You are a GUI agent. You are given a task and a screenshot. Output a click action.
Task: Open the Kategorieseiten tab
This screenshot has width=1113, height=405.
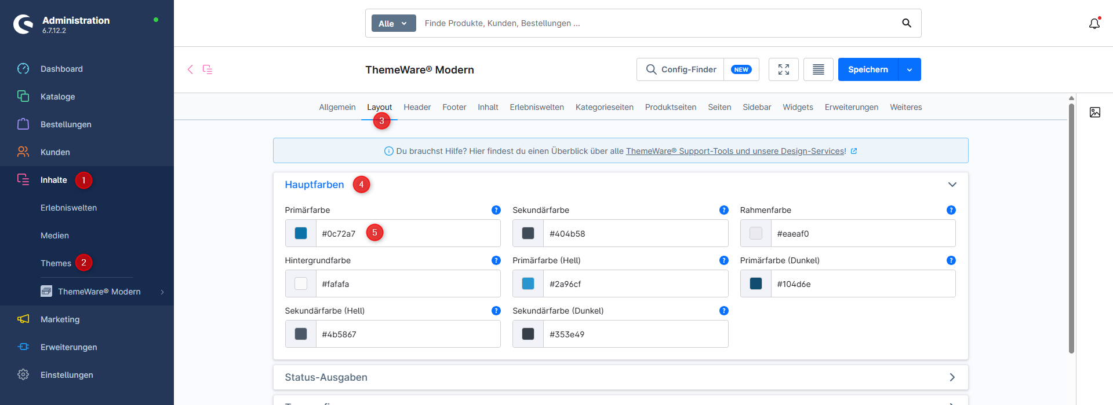(605, 108)
